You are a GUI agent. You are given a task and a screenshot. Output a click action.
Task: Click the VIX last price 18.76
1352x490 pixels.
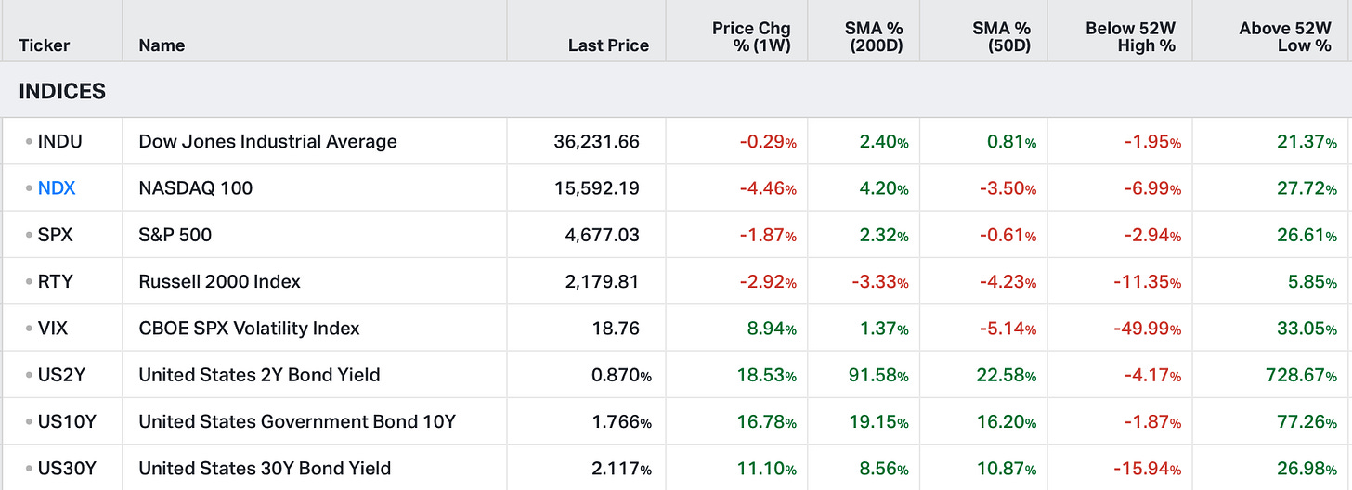[617, 329]
